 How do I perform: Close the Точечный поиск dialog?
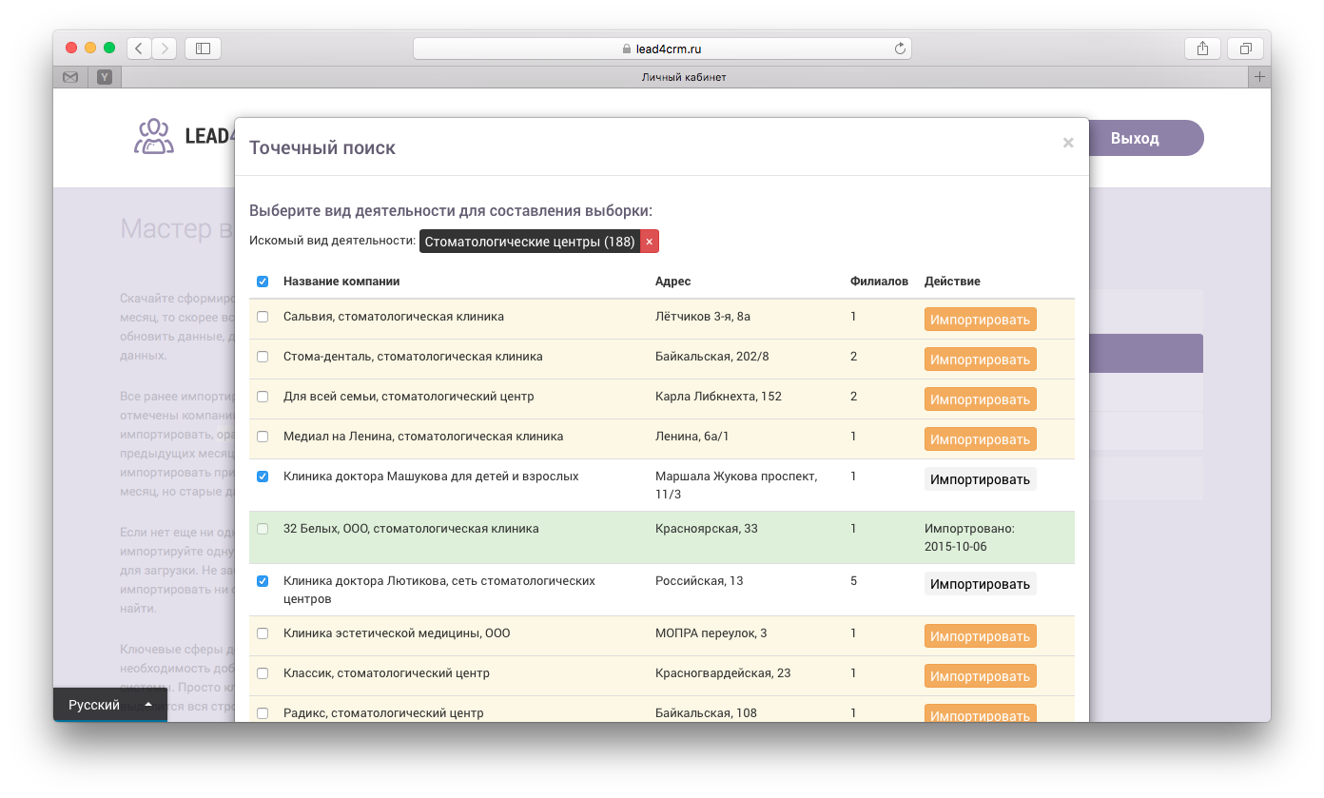pyautogui.click(x=1068, y=143)
